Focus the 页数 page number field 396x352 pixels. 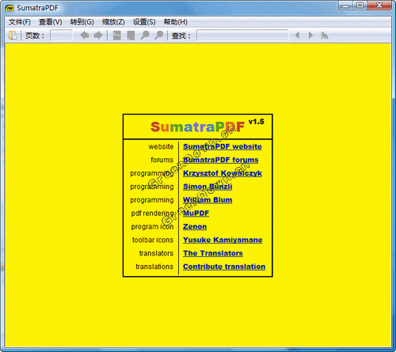click(61, 36)
